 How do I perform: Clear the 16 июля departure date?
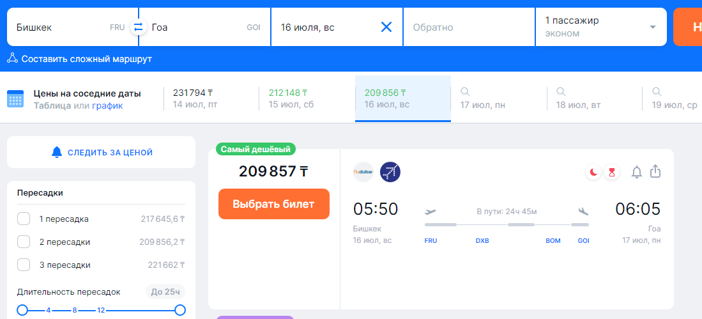(386, 27)
